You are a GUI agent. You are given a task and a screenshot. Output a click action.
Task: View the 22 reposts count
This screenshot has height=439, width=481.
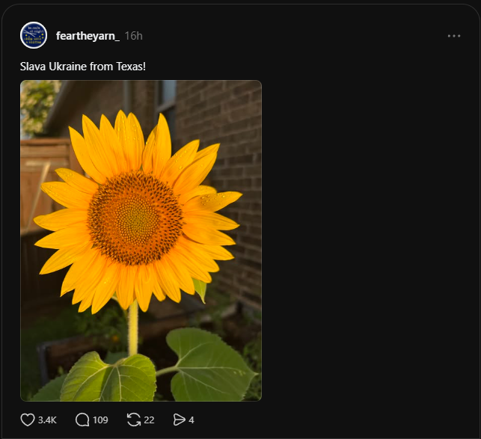pos(149,420)
